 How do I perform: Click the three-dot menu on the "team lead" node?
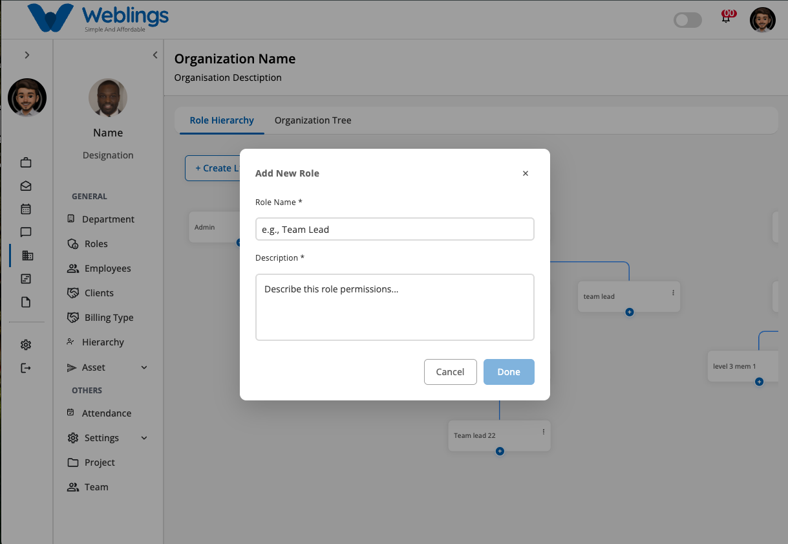[x=673, y=293]
